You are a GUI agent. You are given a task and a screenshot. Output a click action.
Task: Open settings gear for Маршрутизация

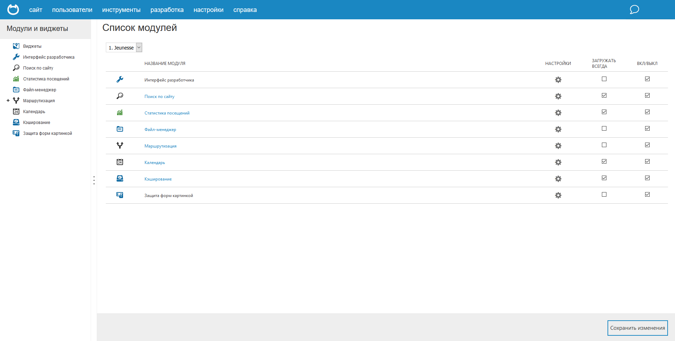point(558,146)
